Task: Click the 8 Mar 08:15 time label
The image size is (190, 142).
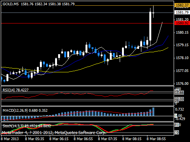Action: pos(132,139)
